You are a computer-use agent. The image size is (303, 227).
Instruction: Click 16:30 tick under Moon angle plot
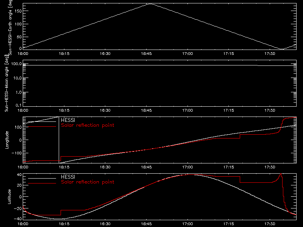(105, 110)
